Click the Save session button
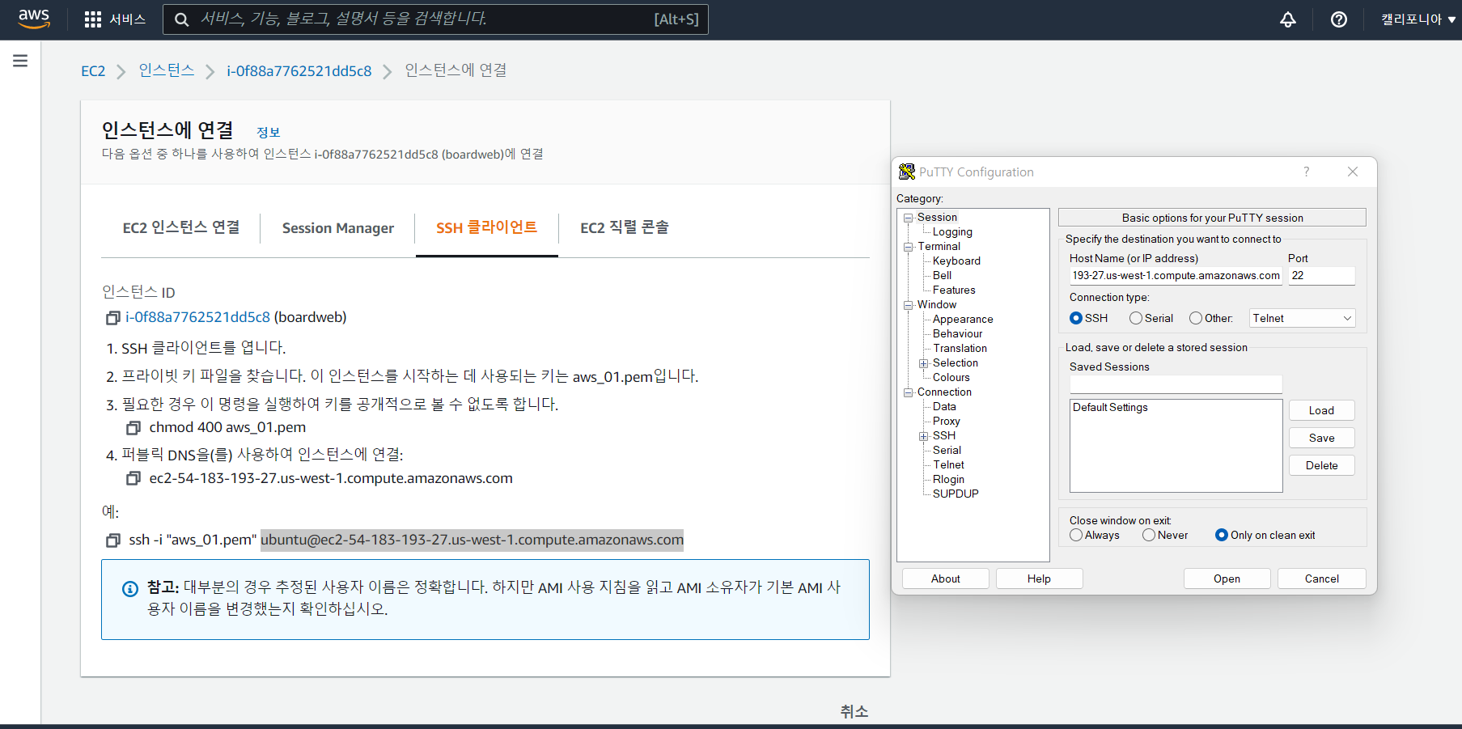1462x729 pixels. point(1322,438)
